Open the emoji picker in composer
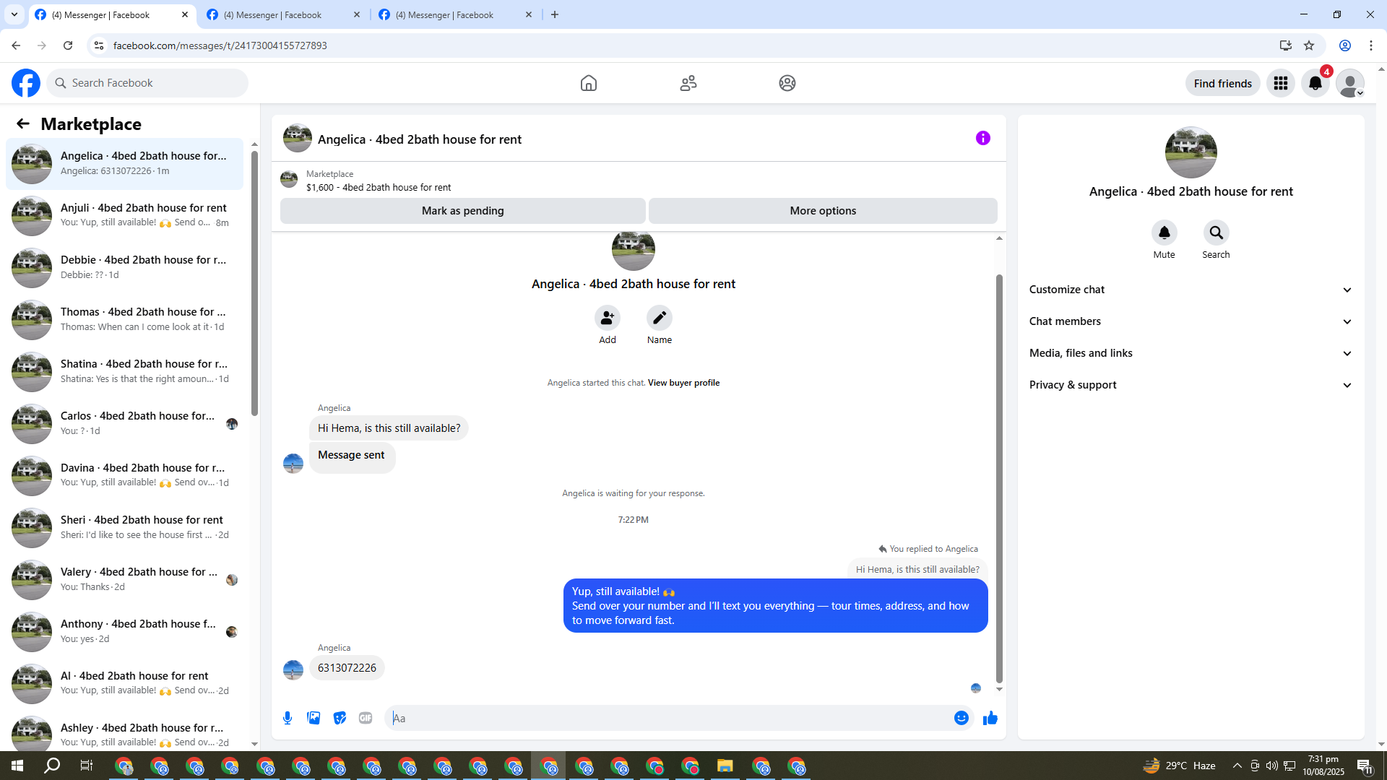1387x780 pixels. click(961, 718)
